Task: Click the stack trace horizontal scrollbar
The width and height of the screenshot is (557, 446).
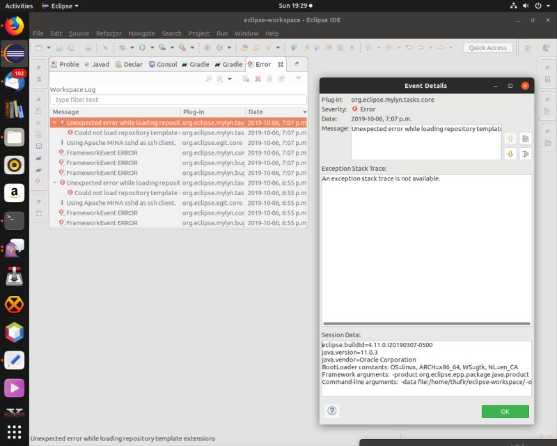Action: click(x=427, y=323)
